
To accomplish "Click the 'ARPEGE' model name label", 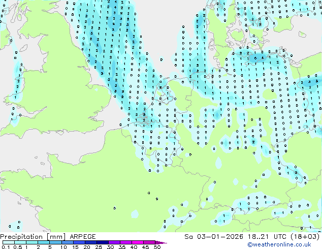I will (83, 237).
